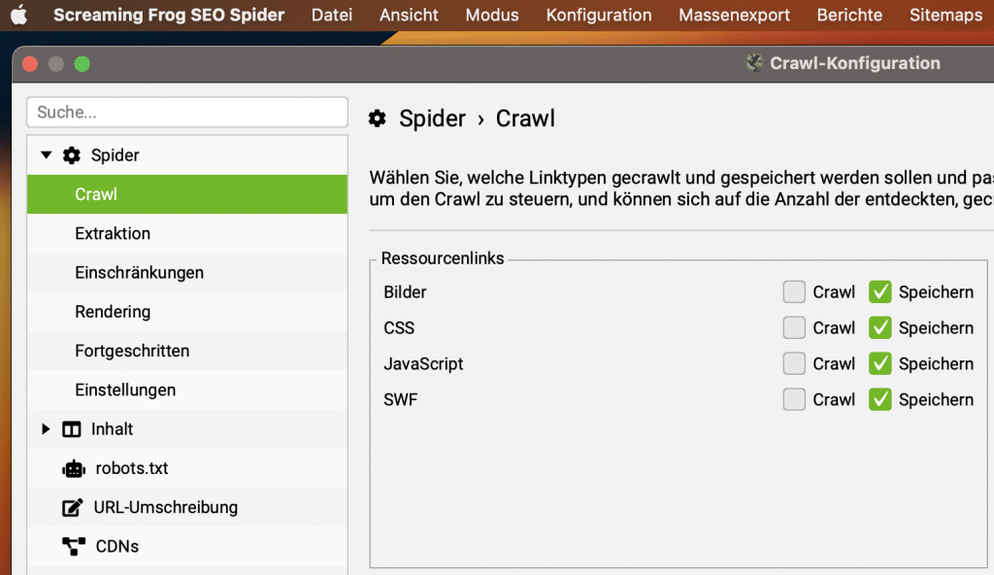Click the gear icon next to Spider breadcrumb

point(378,118)
